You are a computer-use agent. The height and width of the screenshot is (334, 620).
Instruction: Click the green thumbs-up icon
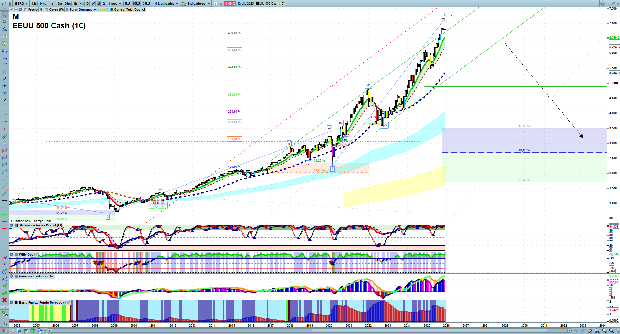[5, 293]
